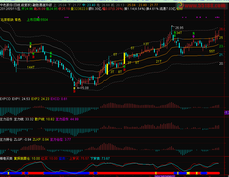Click the 黄探底震仓: 10.00 value
Viewport: 229px width, 177px height.
tap(27, 159)
